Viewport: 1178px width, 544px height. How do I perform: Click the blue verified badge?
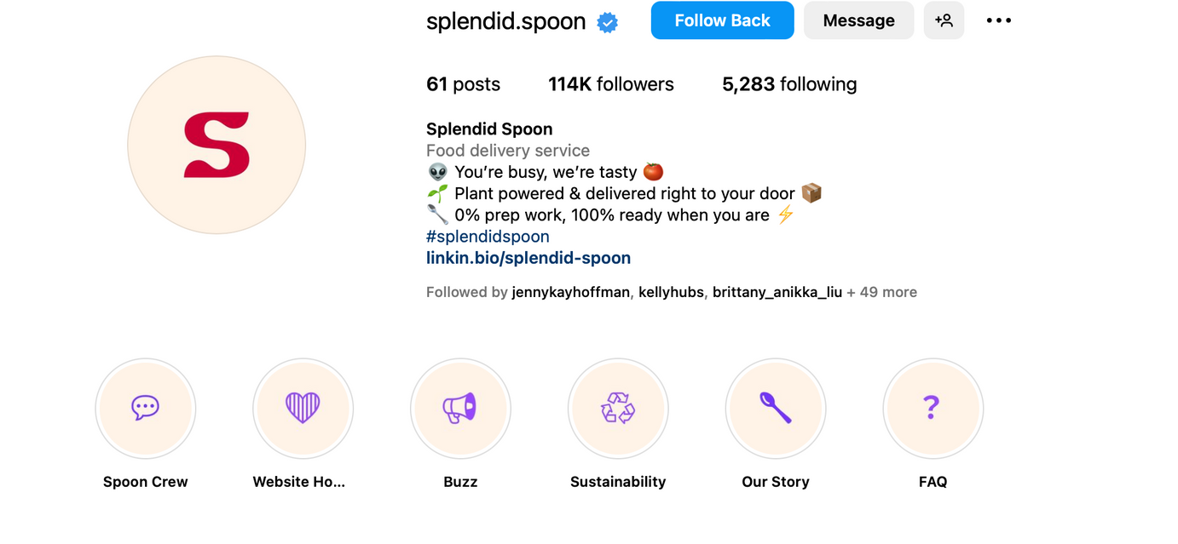coord(607,22)
